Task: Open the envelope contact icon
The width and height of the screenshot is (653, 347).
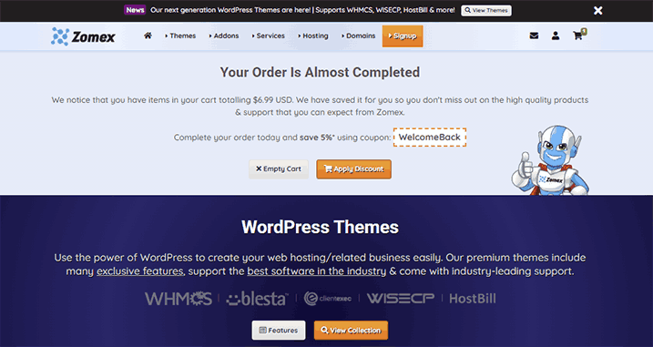Action: (534, 36)
